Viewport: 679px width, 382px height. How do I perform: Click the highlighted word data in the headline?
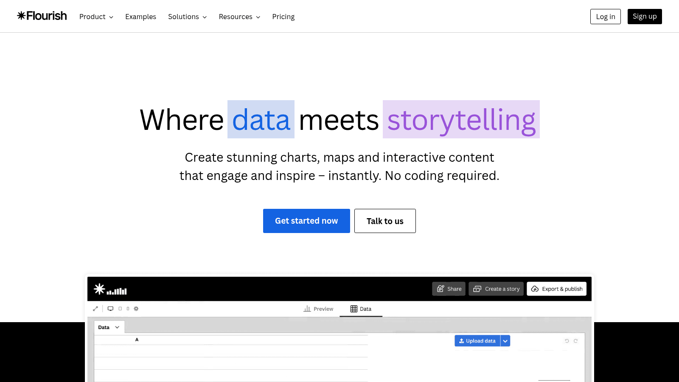261,119
